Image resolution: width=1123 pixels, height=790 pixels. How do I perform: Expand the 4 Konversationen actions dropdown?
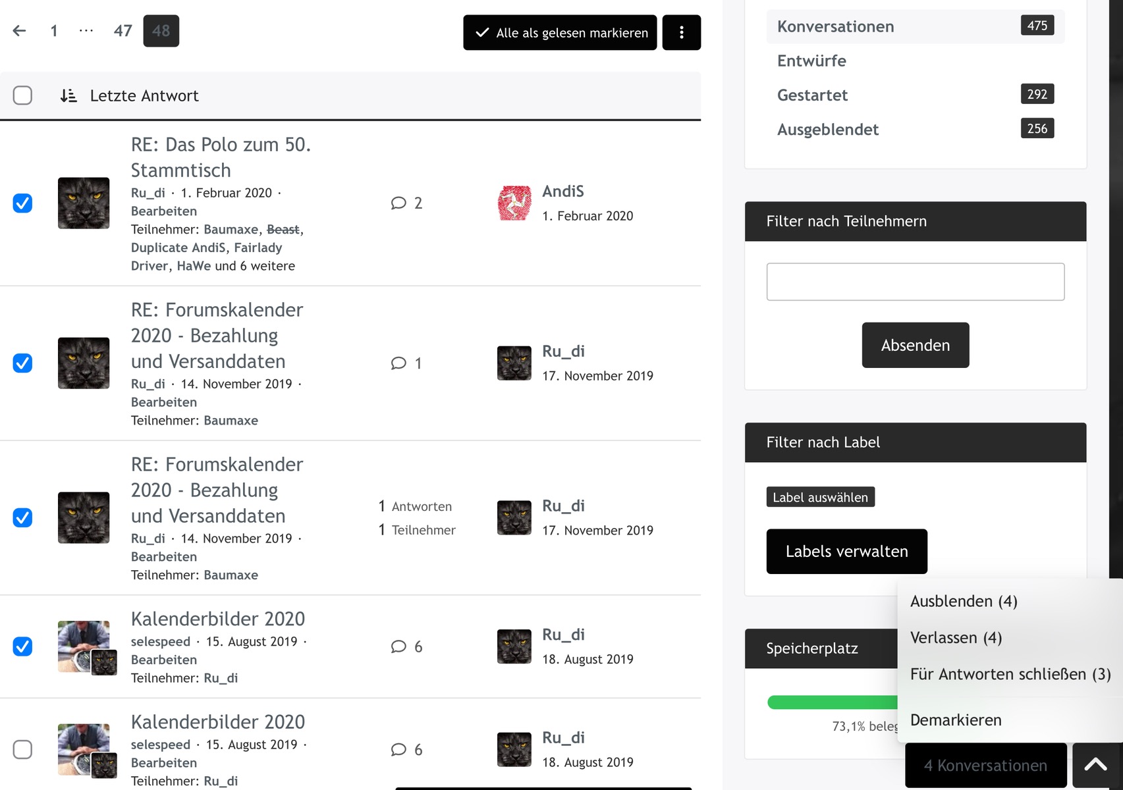coord(985,766)
